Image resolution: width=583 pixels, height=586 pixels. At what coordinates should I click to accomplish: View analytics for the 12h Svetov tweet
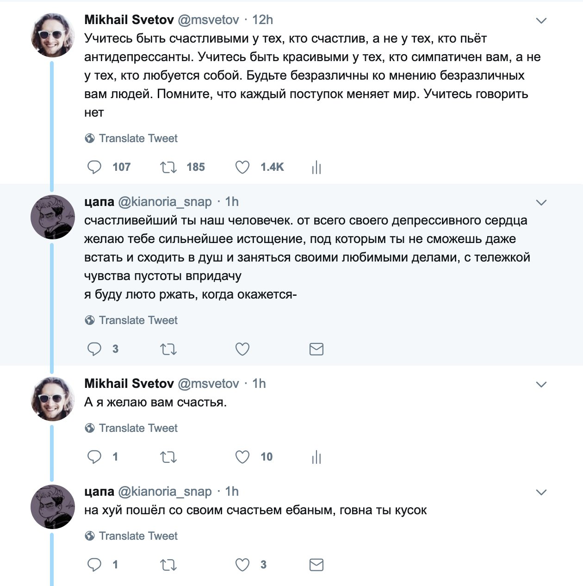coord(316,167)
